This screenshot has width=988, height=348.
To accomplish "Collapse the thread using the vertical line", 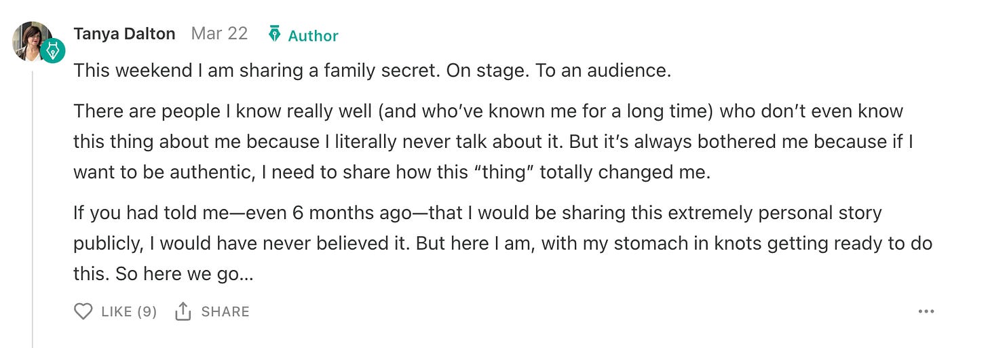I will 33,204.
